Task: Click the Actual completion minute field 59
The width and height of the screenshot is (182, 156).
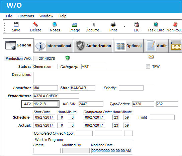Action: click(126, 125)
